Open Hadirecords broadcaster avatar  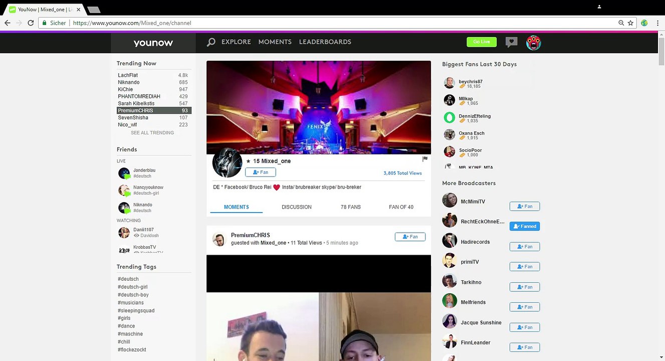point(450,241)
